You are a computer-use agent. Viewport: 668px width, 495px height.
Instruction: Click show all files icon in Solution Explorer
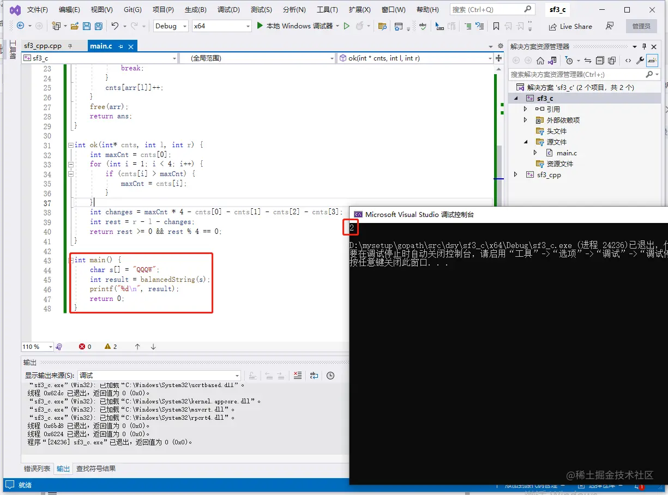(612, 61)
